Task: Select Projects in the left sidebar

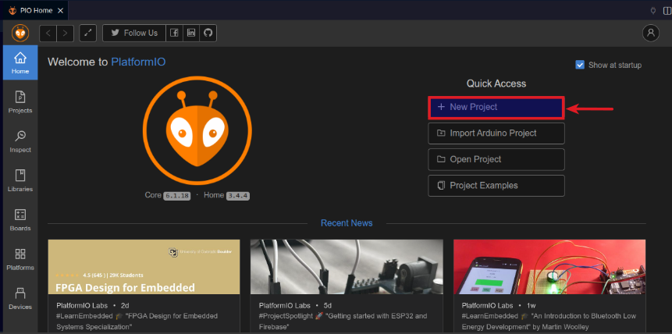Action: [x=20, y=101]
